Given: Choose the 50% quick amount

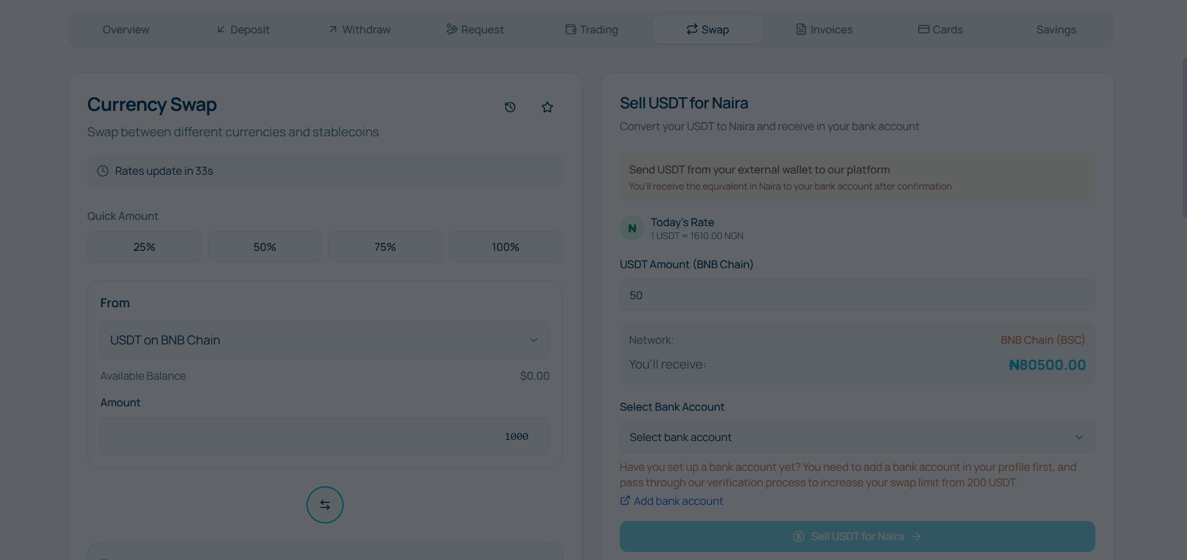Looking at the screenshot, I should click(265, 247).
